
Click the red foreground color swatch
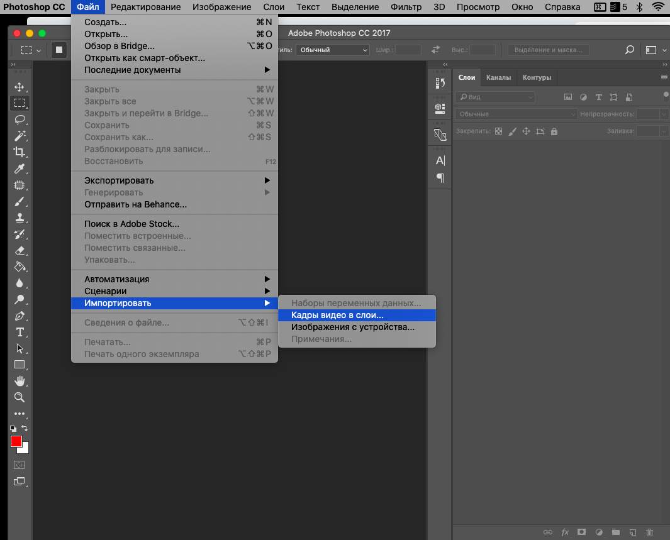(x=16, y=441)
